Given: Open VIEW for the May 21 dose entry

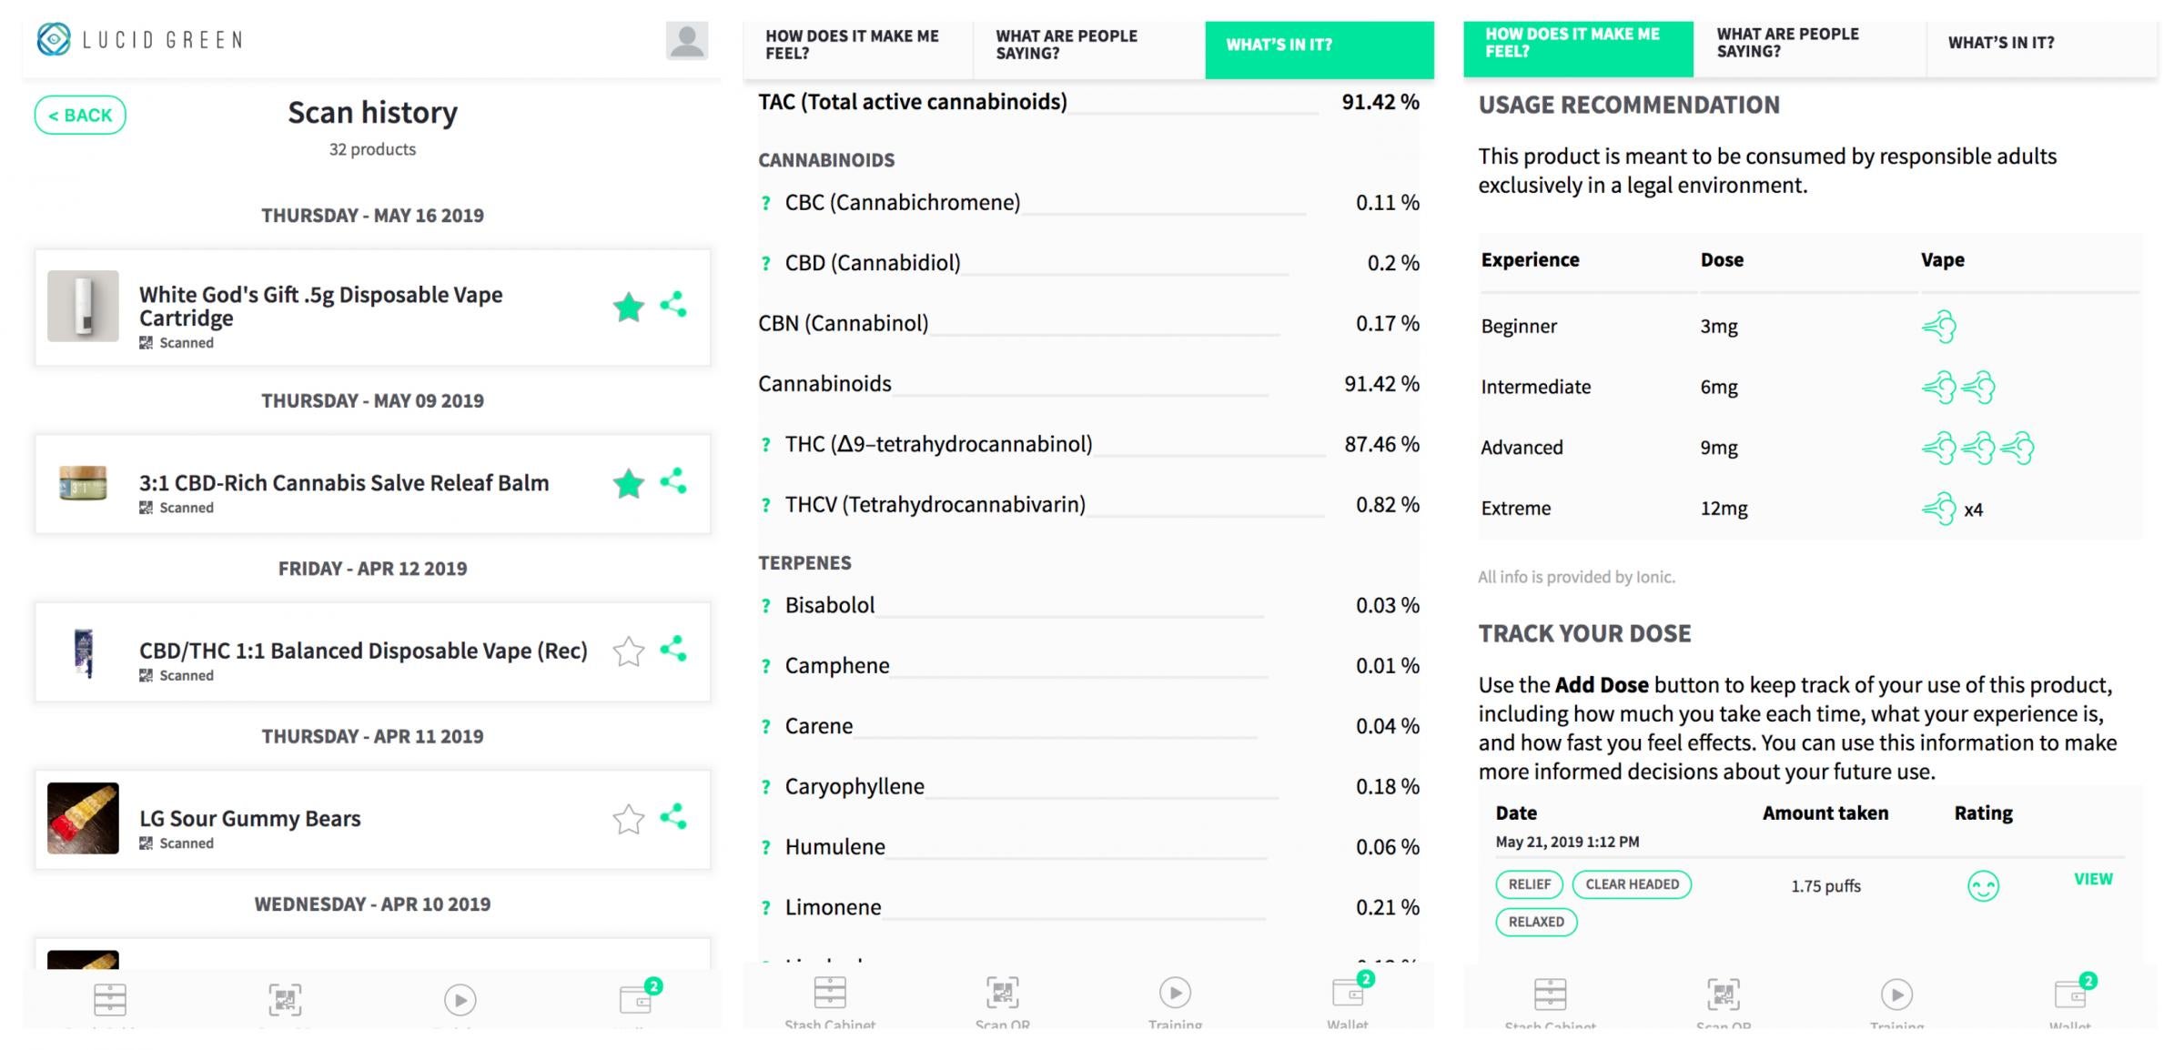Looking at the screenshot, I should click(2093, 879).
